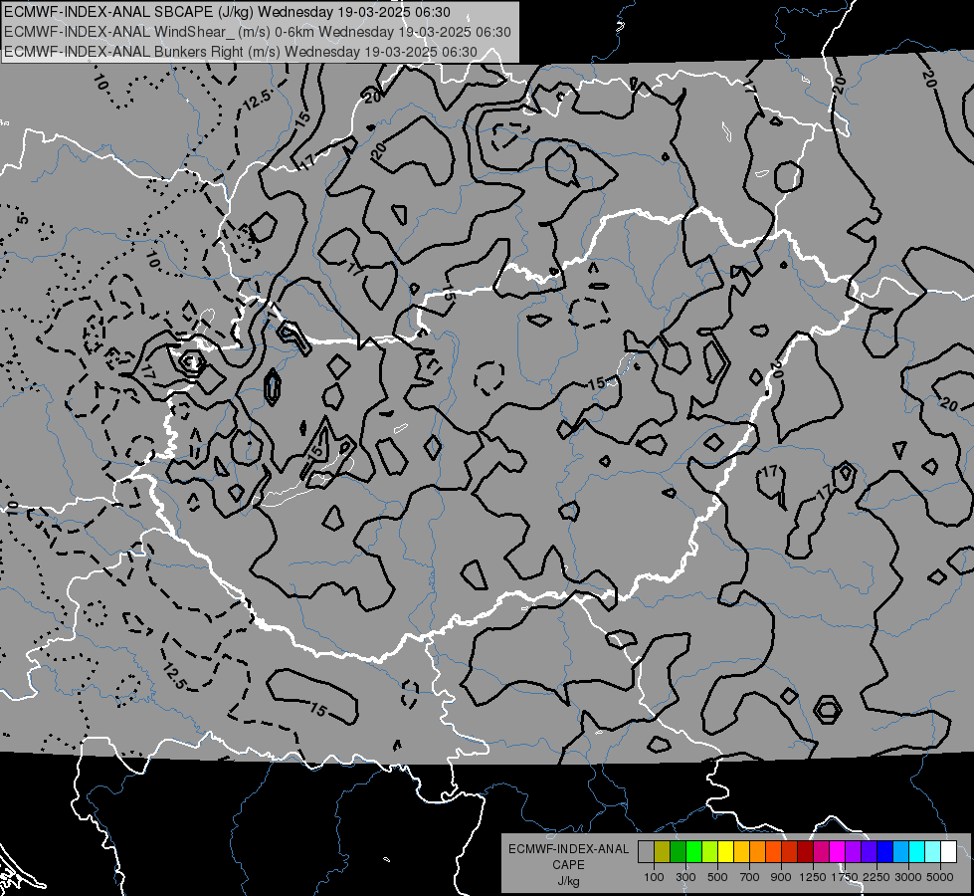Screen dimensions: 974x896
Task: Click the purple swatch after the 1750 tick
Action: pyautogui.click(x=854, y=851)
